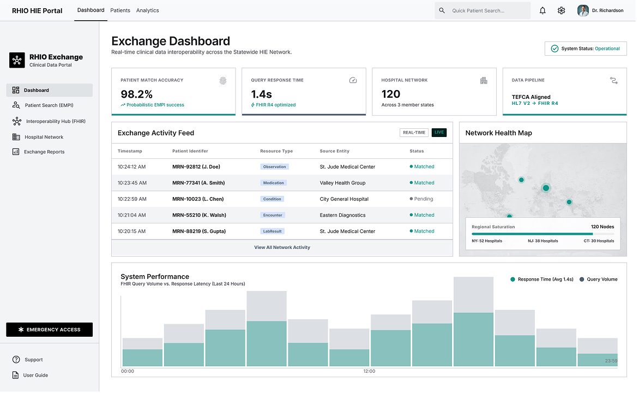Click the tallest bar in System Performance chart
This screenshot has height=393, width=639.
476,323
